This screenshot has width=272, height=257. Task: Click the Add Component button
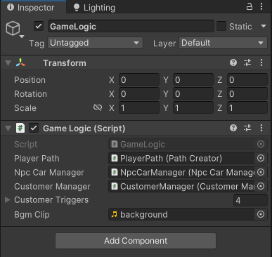pos(136,241)
